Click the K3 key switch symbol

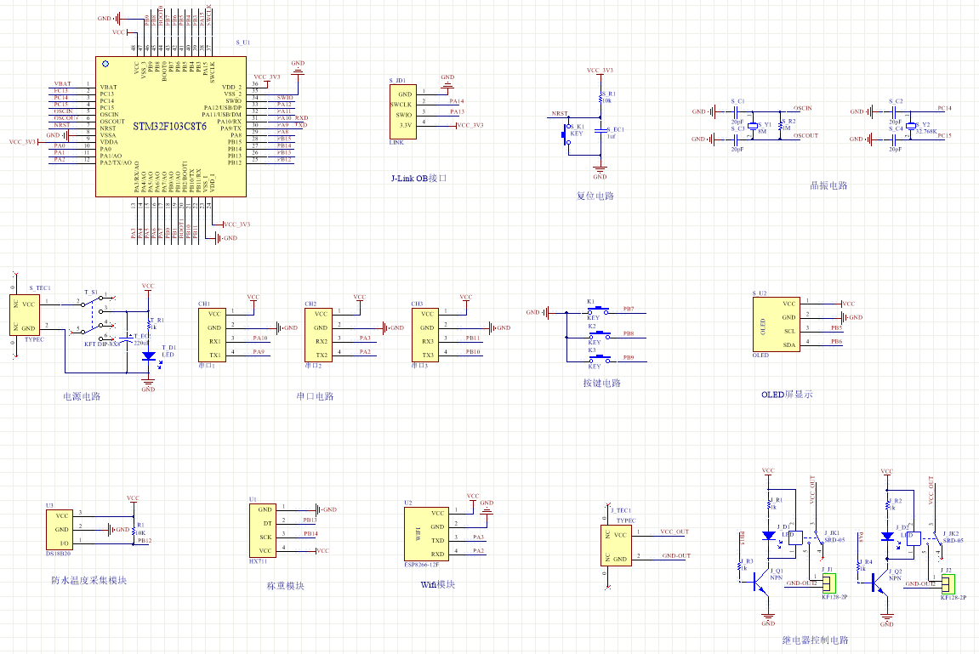coord(600,360)
